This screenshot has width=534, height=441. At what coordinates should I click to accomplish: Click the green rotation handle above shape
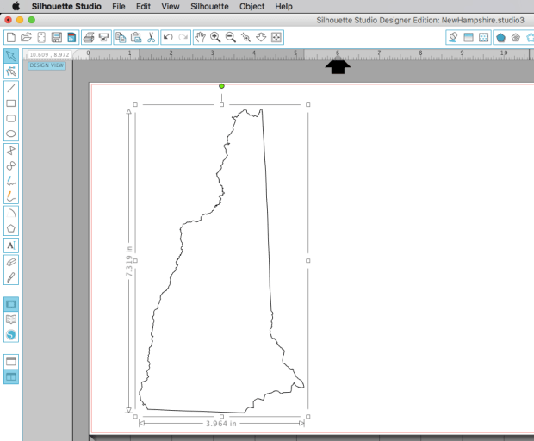pos(221,86)
